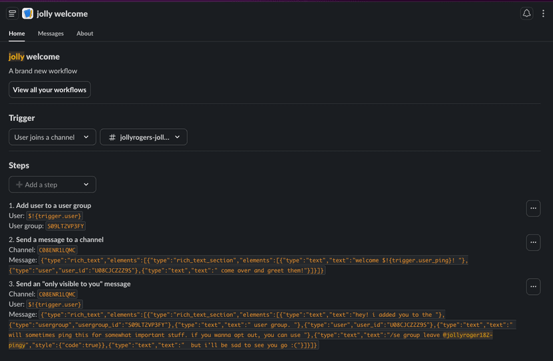Viewport: 553px width, 361px height.
Task: Open options for Send message to channel step
Action: point(533,242)
